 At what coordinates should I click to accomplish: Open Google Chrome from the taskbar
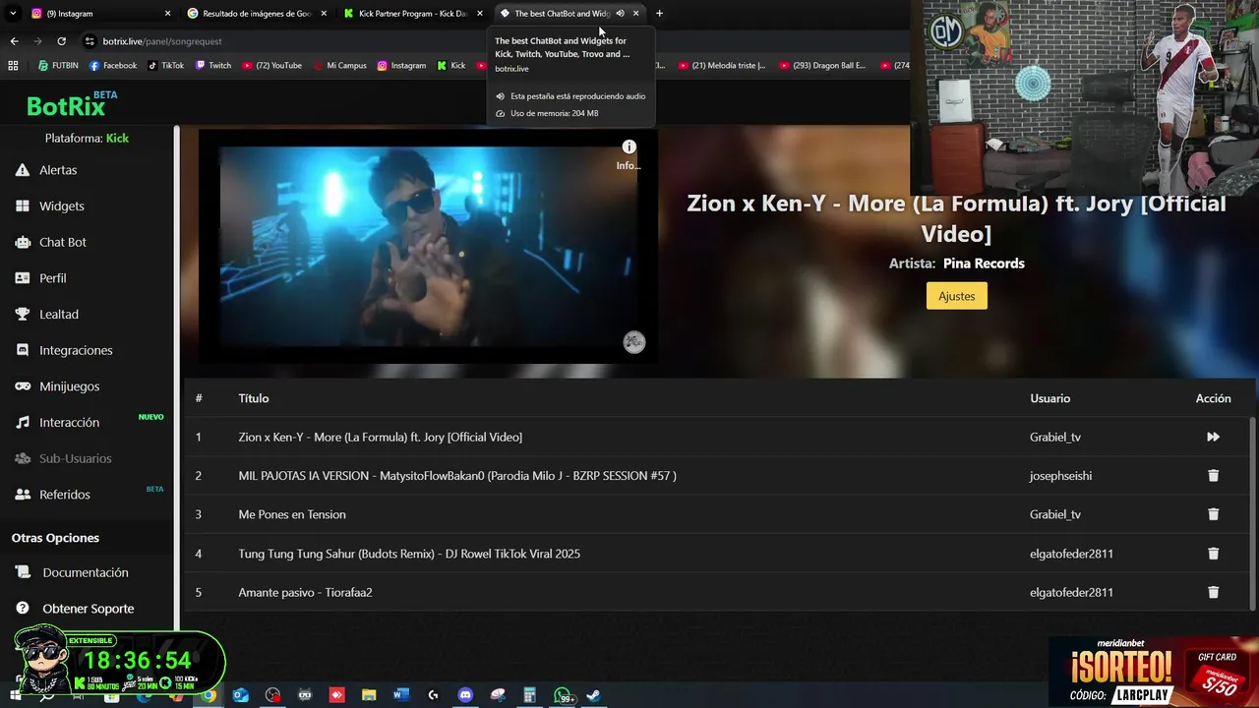[210, 695]
